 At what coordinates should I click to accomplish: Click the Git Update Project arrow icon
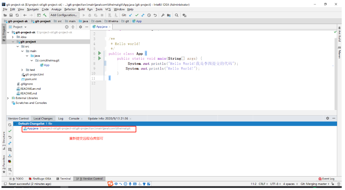[131, 15]
